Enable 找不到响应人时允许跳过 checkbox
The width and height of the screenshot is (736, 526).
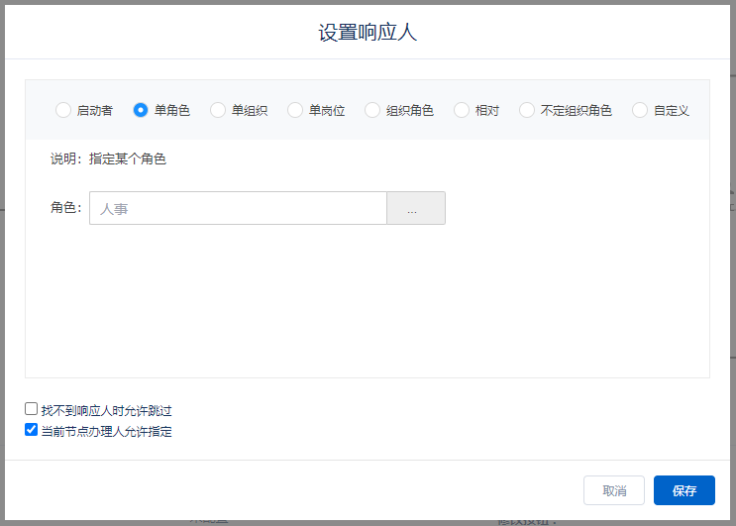tap(32, 409)
